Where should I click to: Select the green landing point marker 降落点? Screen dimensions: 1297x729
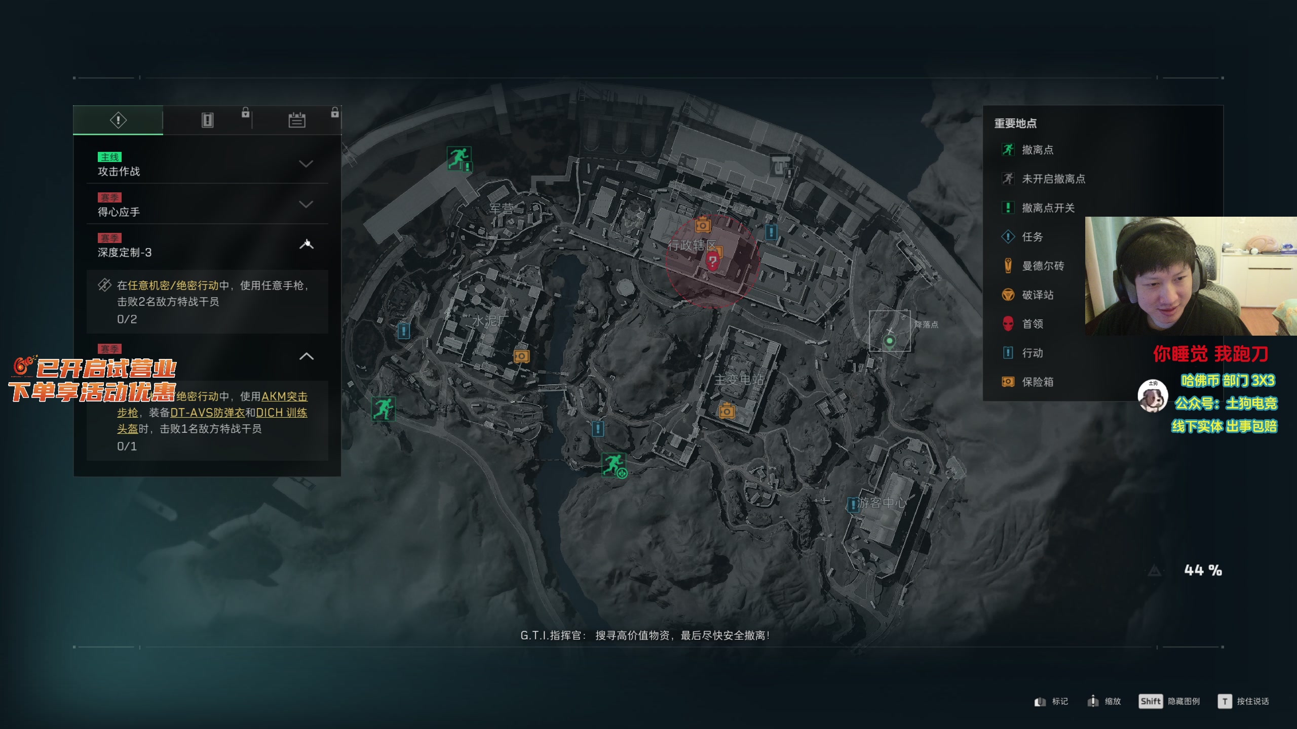point(889,341)
